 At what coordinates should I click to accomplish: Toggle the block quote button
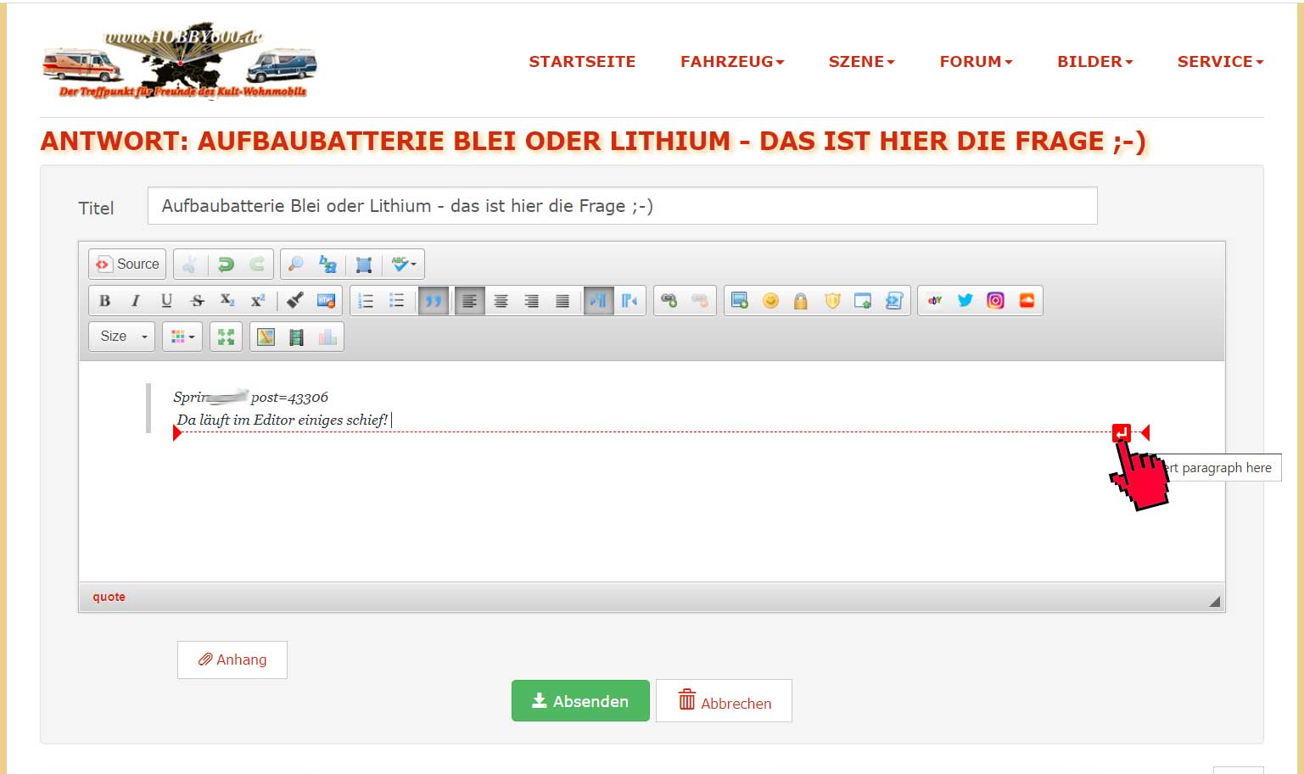[x=433, y=301]
